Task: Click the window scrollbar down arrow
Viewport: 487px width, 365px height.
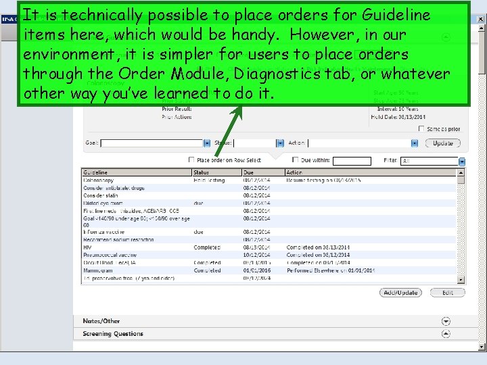Action: coord(482,347)
